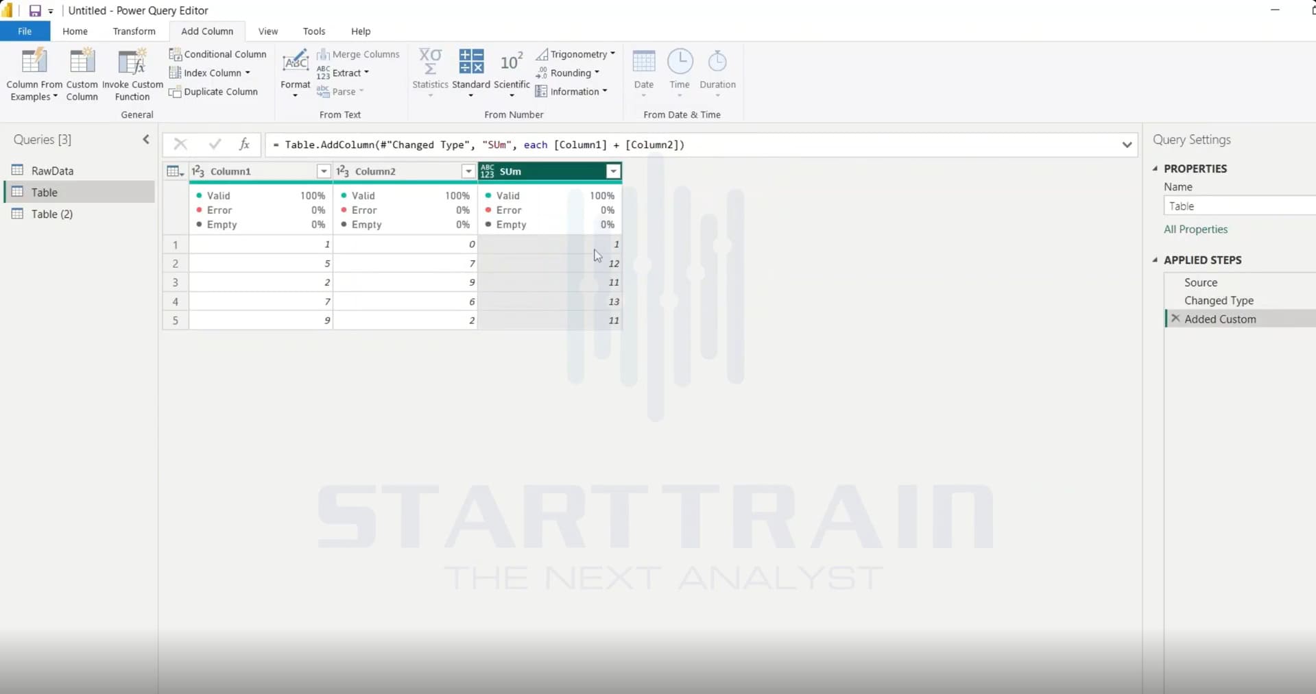Click the Date column tool
This screenshot has width=1316, height=694.
(643, 73)
